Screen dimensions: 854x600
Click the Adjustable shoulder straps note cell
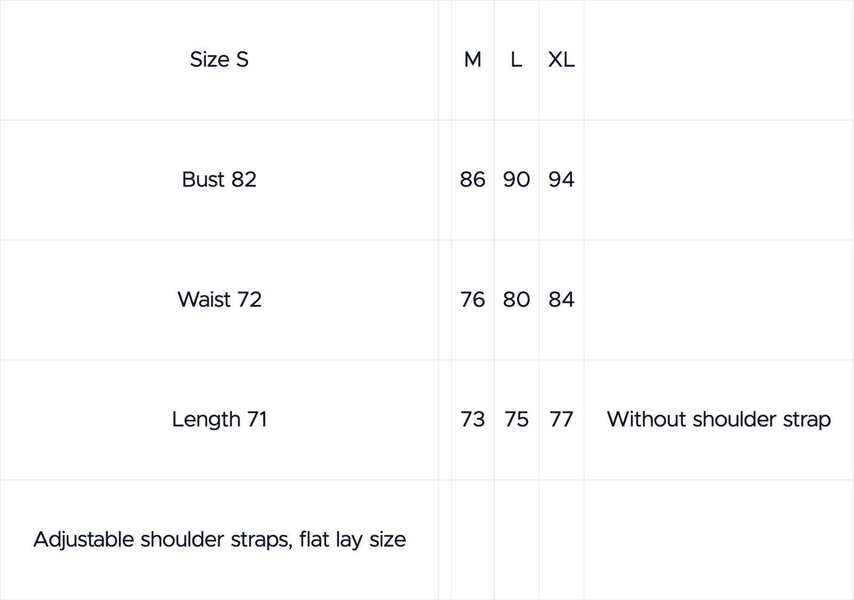tap(219, 540)
